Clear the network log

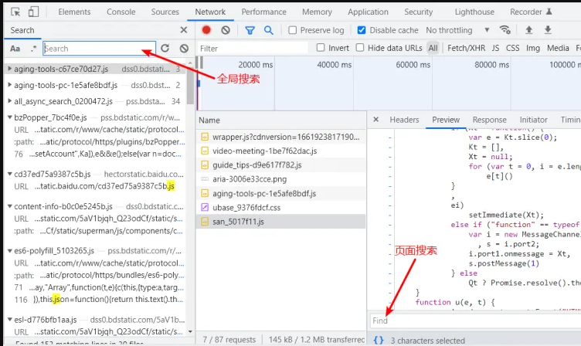226,30
